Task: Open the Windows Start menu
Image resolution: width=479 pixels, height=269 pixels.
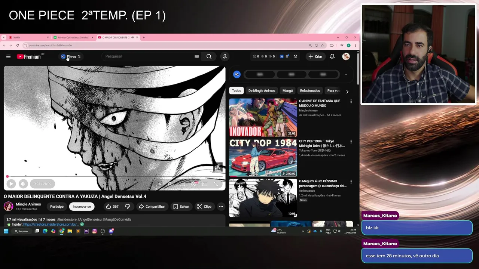Action: (x=6, y=231)
